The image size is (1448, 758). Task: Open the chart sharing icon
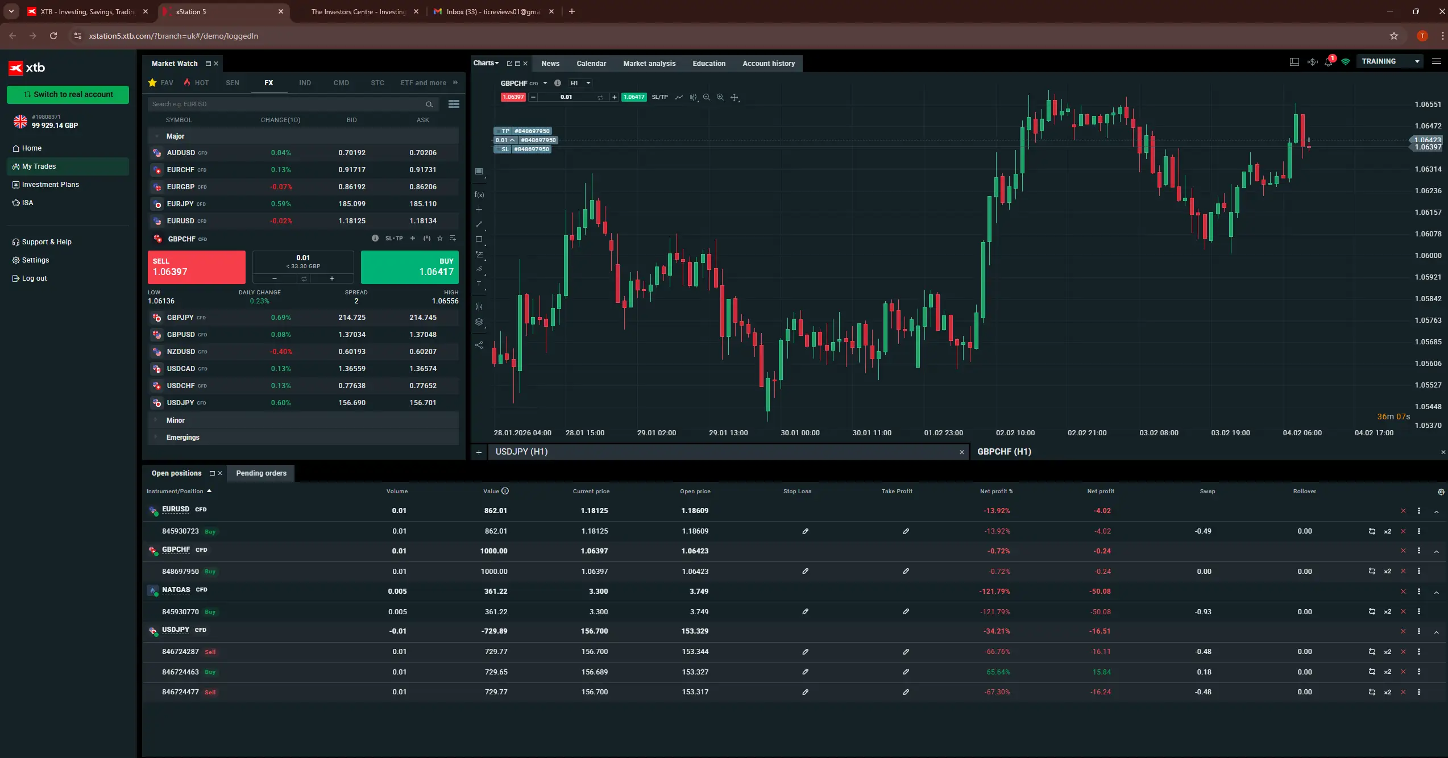(479, 345)
